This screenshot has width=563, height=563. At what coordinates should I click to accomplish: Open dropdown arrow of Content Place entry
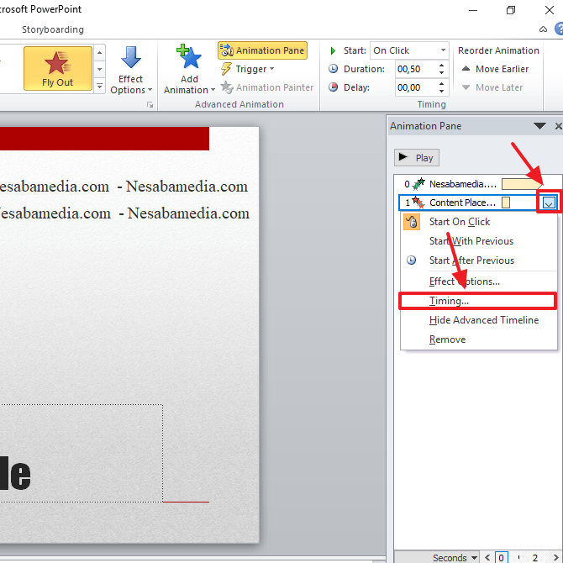coord(549,203)
